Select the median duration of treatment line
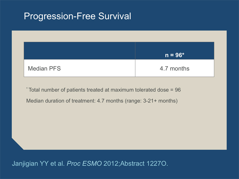The height and width of the screenshot is (179, 239). (x=102, y=101)
